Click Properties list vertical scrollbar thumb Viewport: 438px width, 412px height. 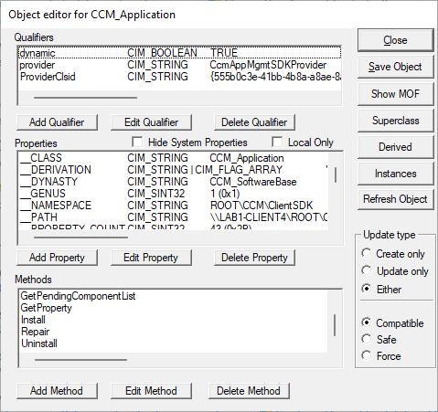click(x=336, y=174)
